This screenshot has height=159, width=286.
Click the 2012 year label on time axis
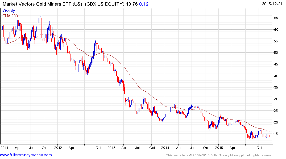pyautogui.click(x=58, y=148)
